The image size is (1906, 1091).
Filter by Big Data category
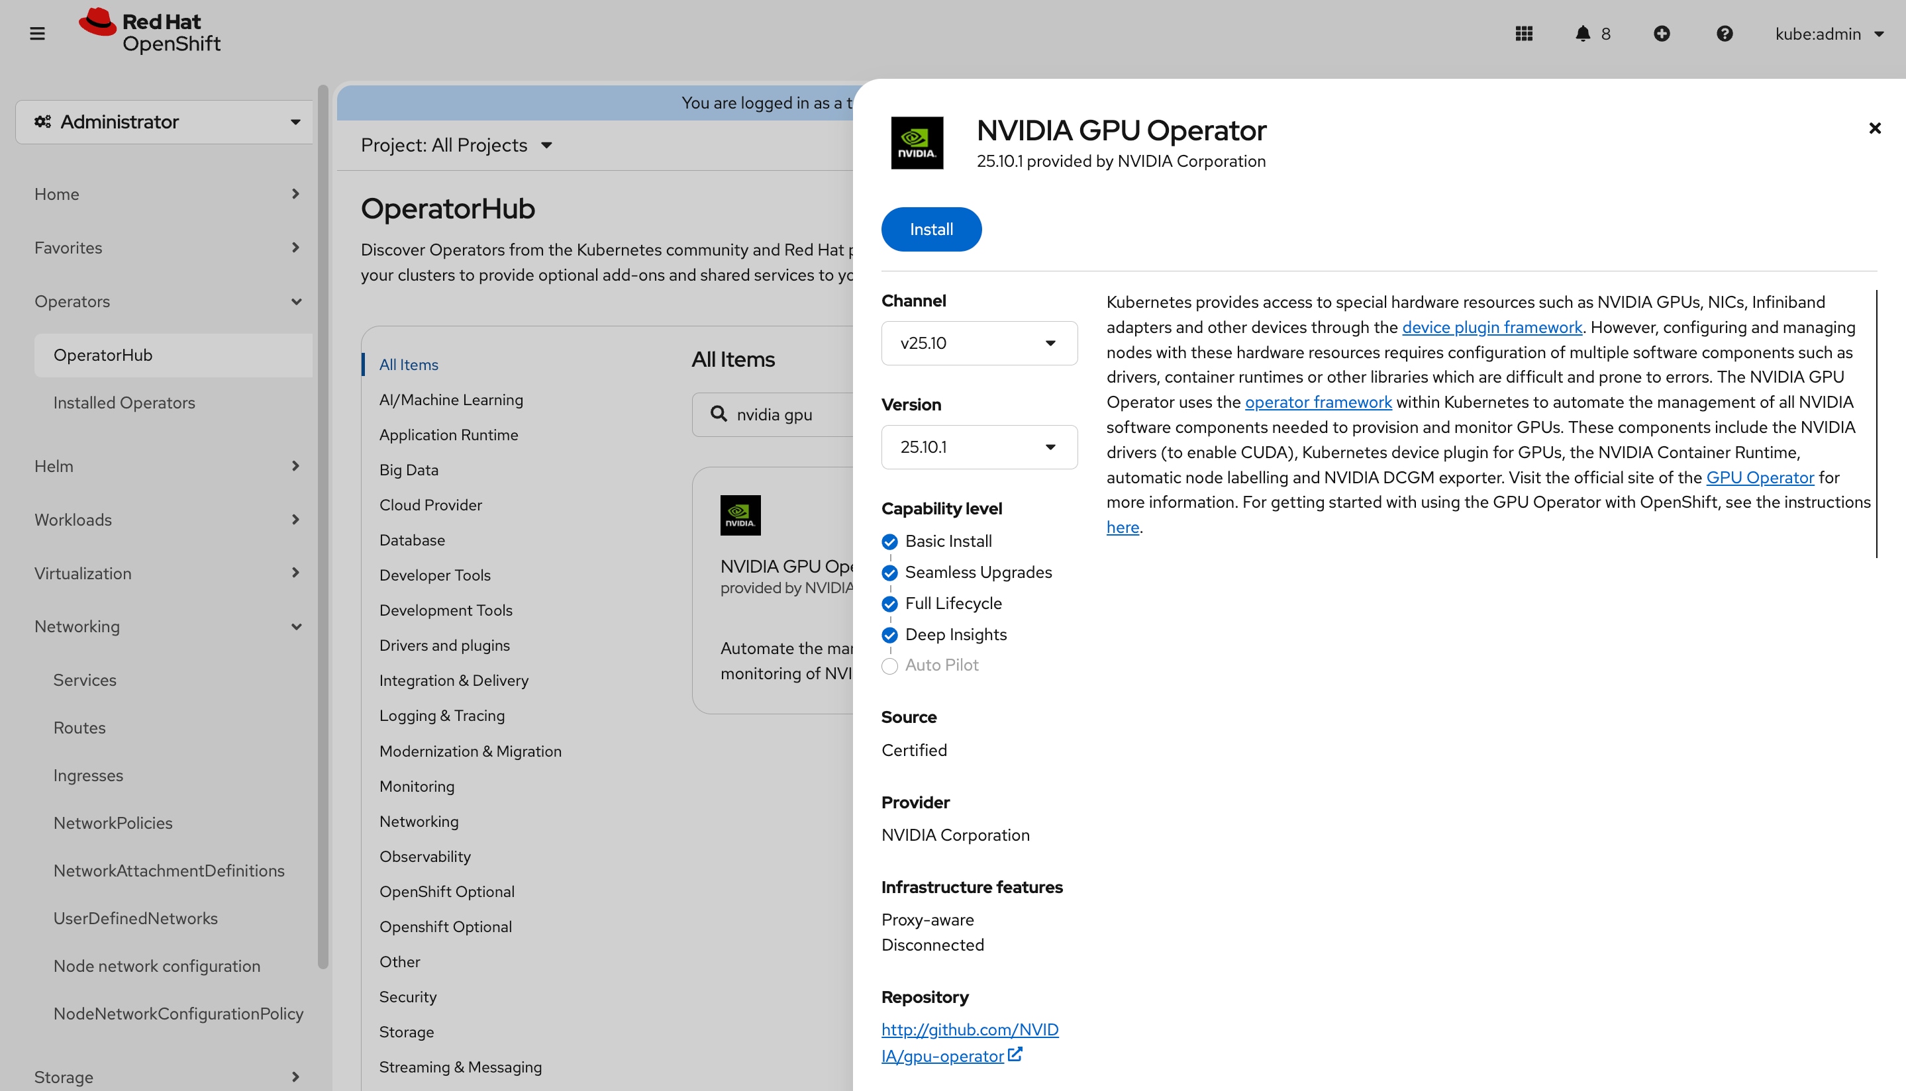[x=409, y=470]
